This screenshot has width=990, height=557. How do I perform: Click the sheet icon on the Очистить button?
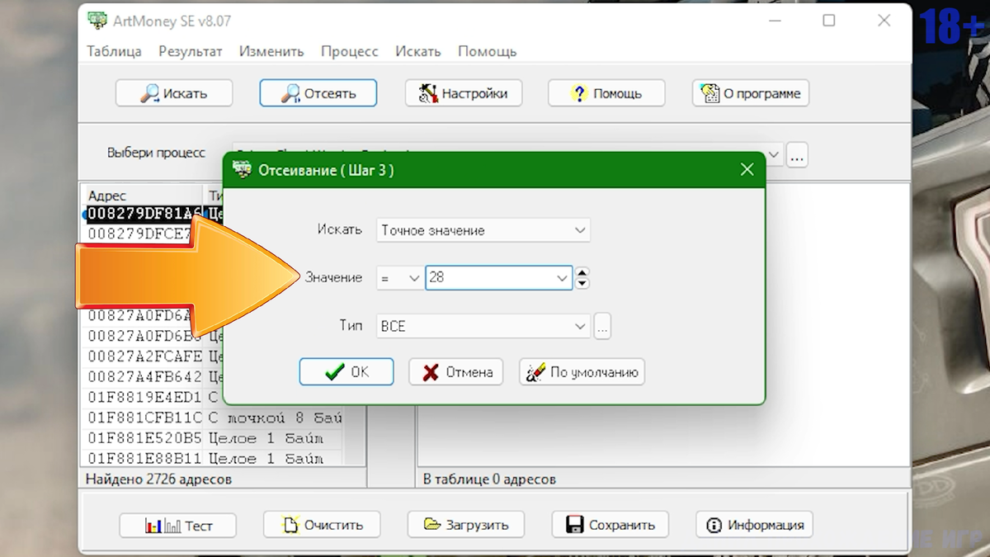click(x=290, y=524)
